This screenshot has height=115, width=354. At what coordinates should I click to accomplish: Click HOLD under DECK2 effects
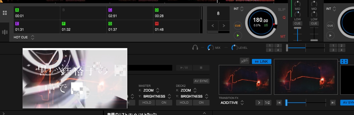pyautogui.click(x=184, y=102)
